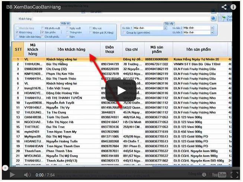Click customer code mytnt2401

pyautogui.click(x=32, y=132)
